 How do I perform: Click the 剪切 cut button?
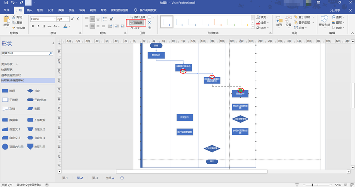(x=17, y=17)
